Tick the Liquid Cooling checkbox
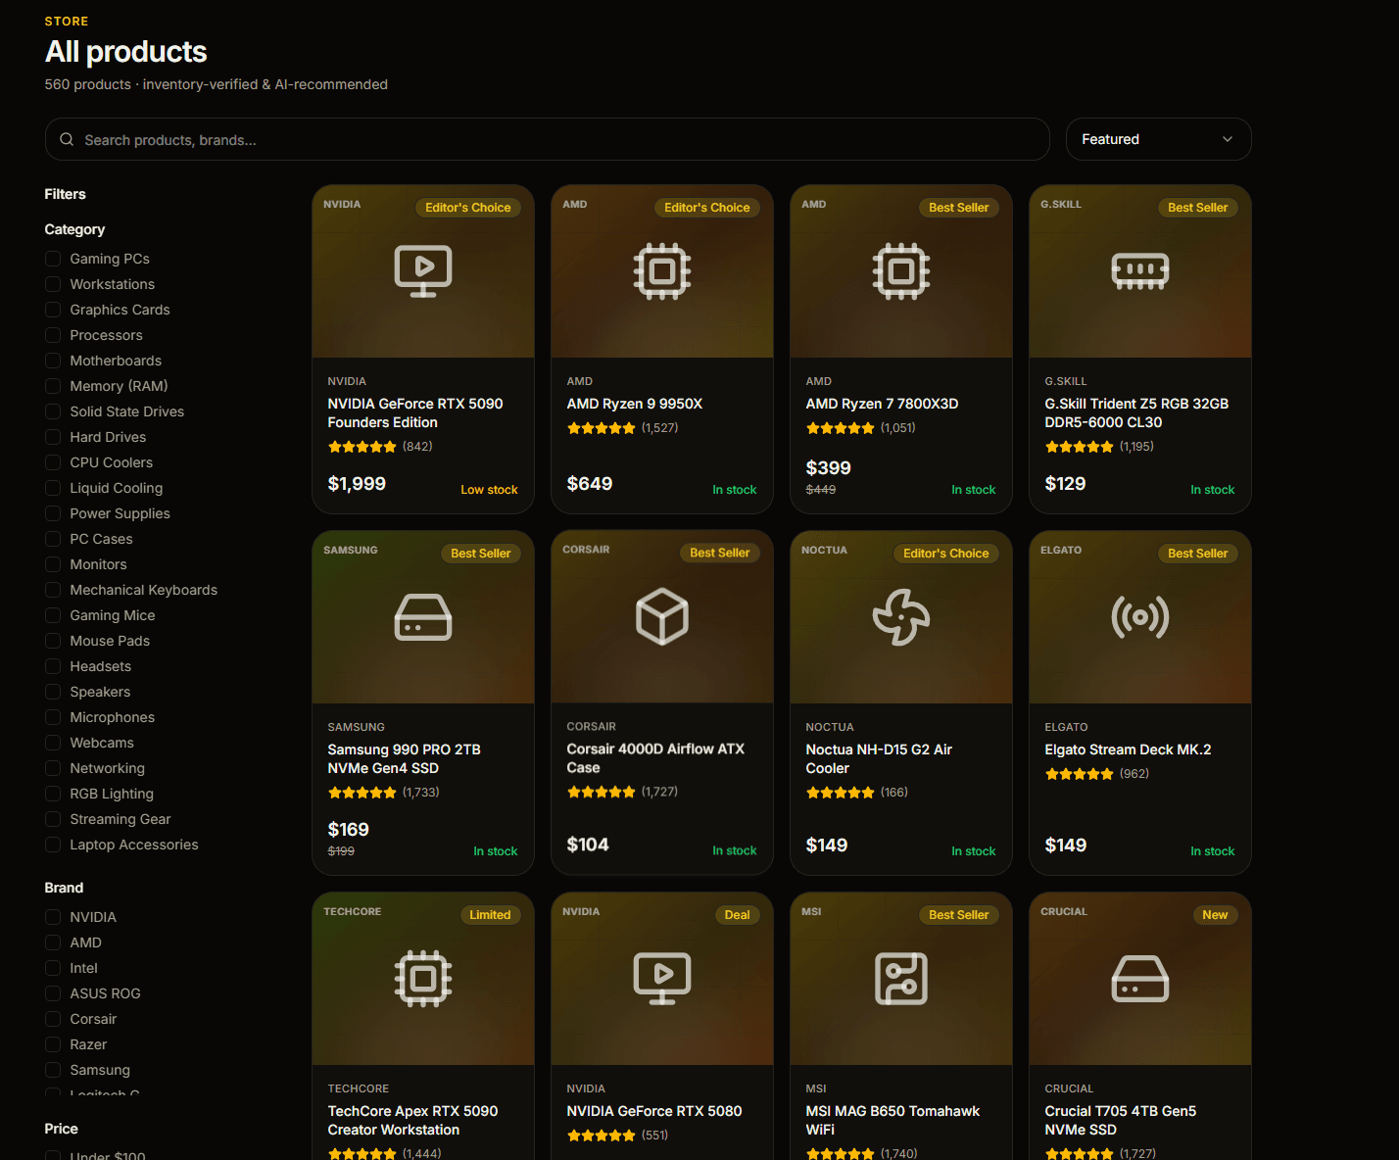1399x1160 pixels. click(53, 488)
